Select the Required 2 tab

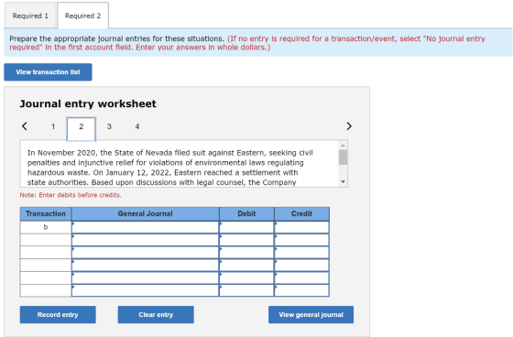[x=82, y=16]
